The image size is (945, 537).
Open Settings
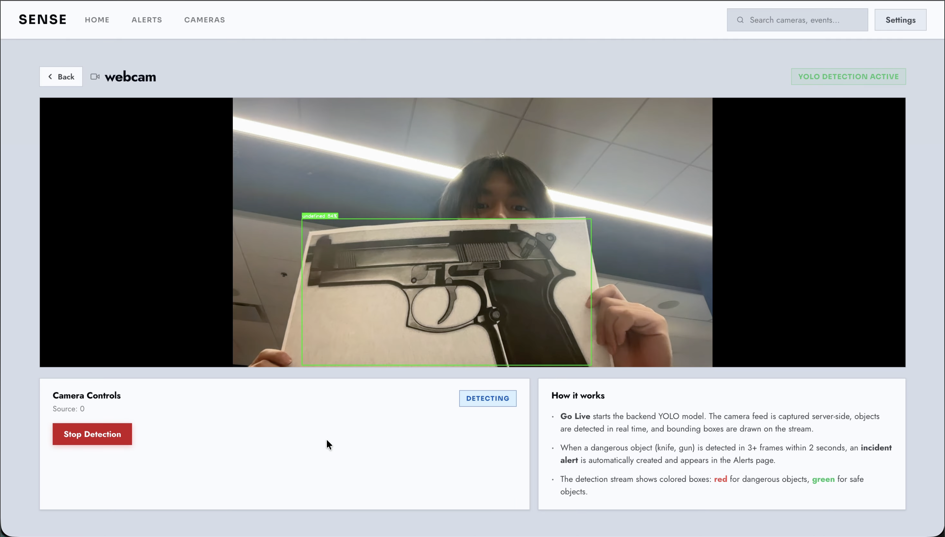tap(900, 20)
